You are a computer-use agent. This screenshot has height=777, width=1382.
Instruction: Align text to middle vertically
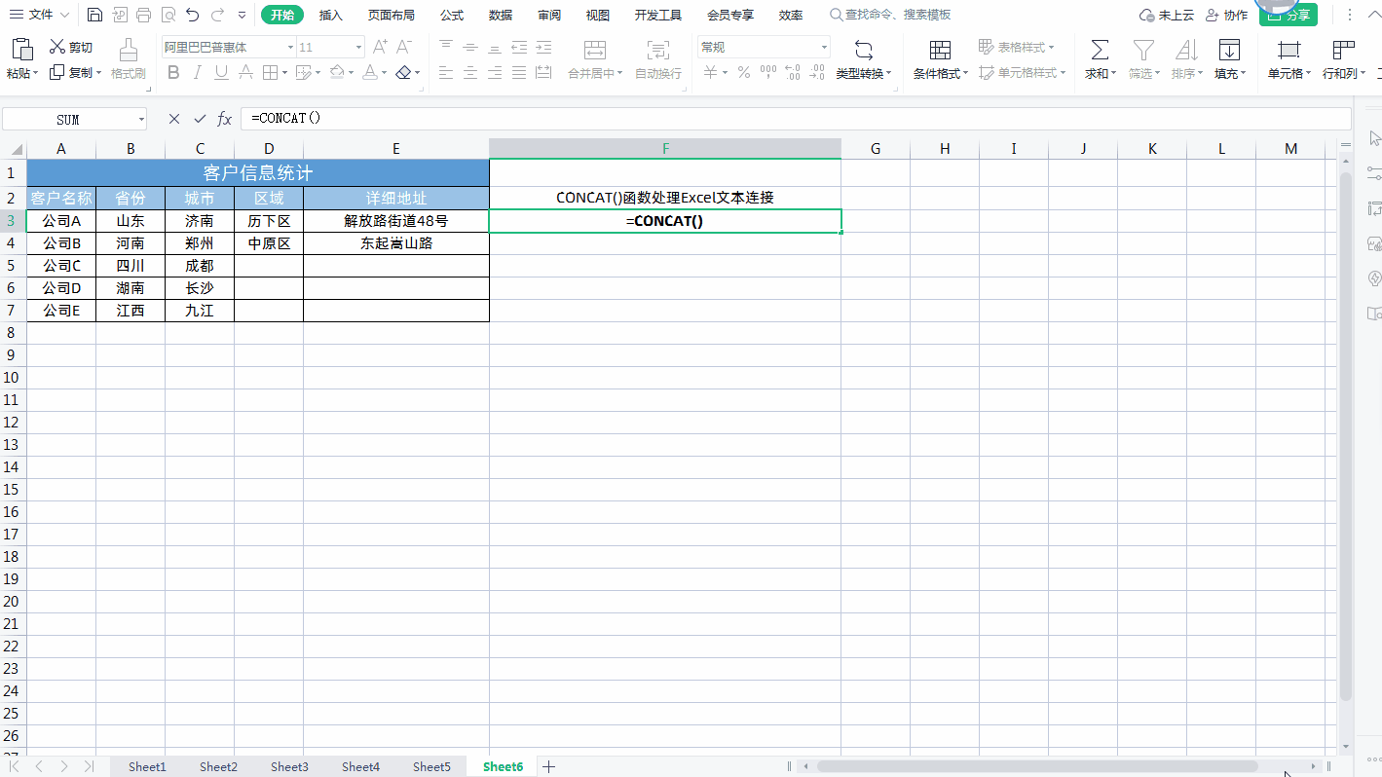coord(470,47)
